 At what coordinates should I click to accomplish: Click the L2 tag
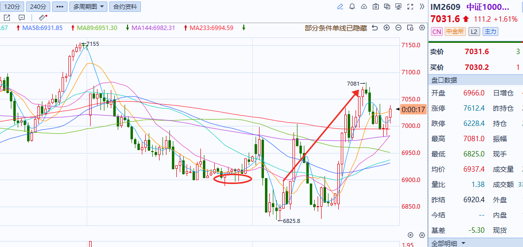[474, 31]
